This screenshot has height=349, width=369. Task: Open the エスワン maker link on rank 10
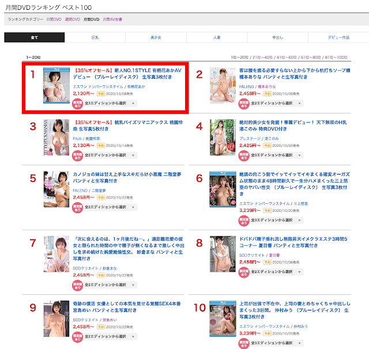pos(264,327)
